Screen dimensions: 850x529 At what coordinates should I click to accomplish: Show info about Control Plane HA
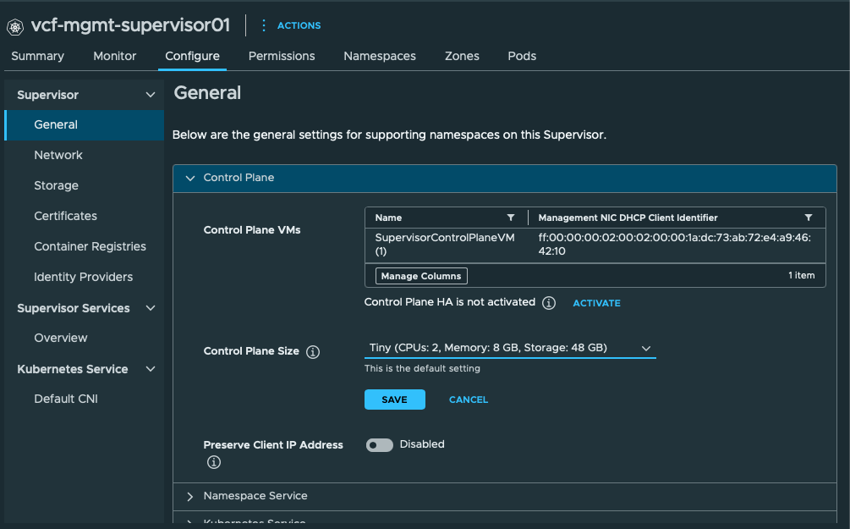549,303
